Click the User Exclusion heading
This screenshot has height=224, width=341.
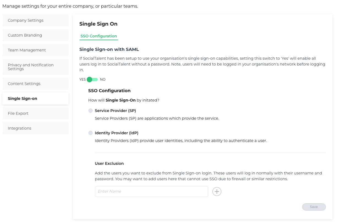(109, 163)
